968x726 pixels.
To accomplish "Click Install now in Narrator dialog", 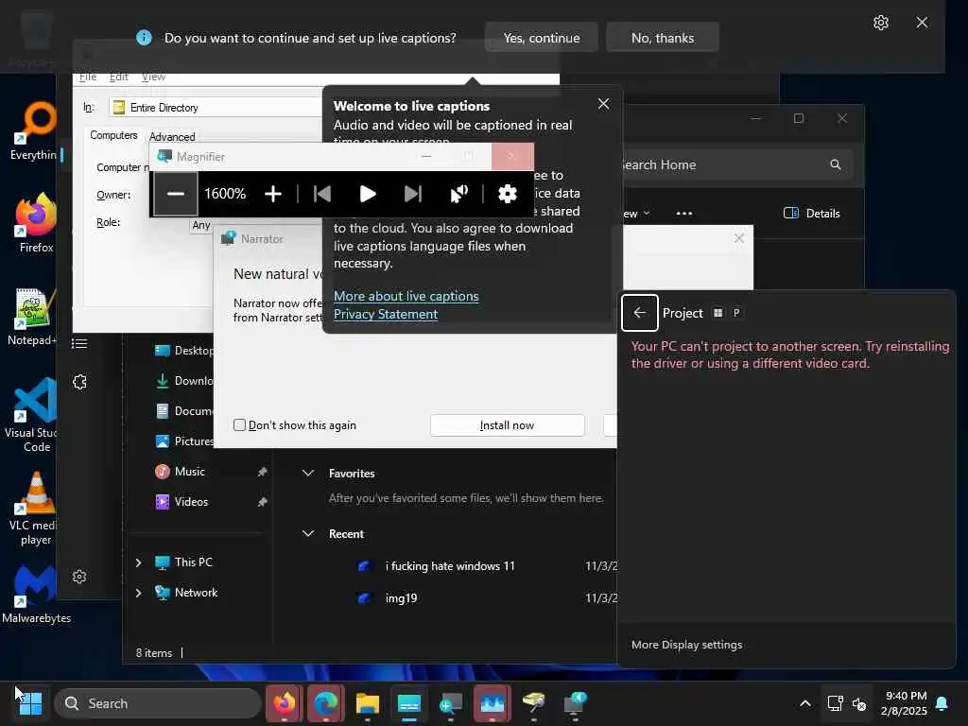I will [507, 424].
